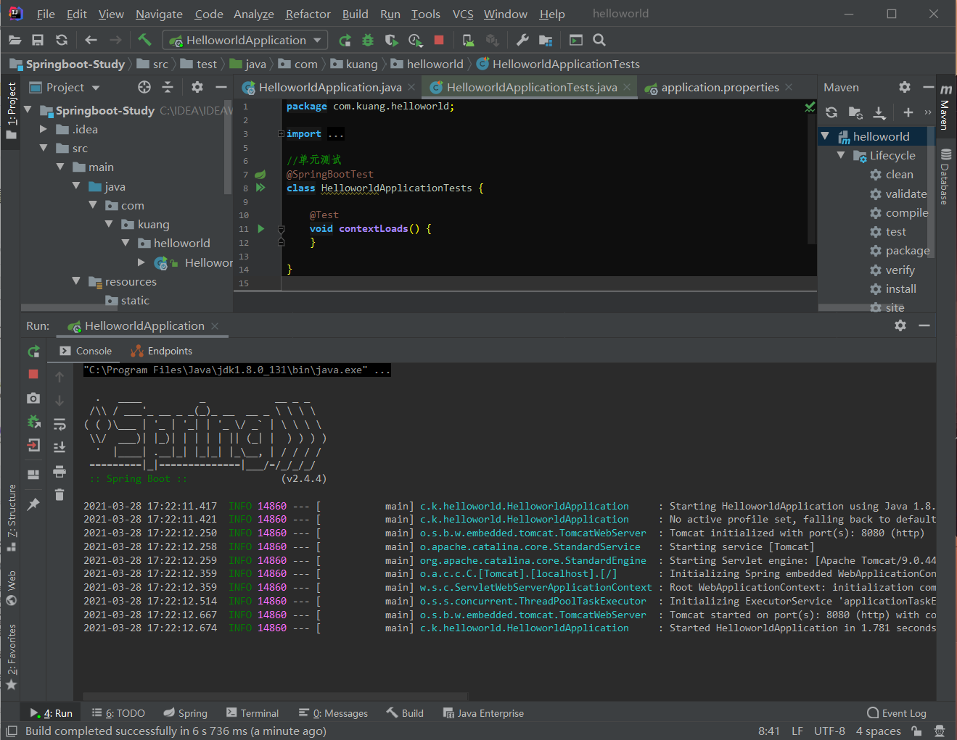Stop the process in Run panel
957x740 pixels.
point(33,374)
